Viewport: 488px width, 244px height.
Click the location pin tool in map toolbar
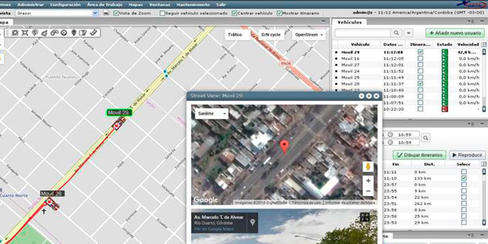74,33
